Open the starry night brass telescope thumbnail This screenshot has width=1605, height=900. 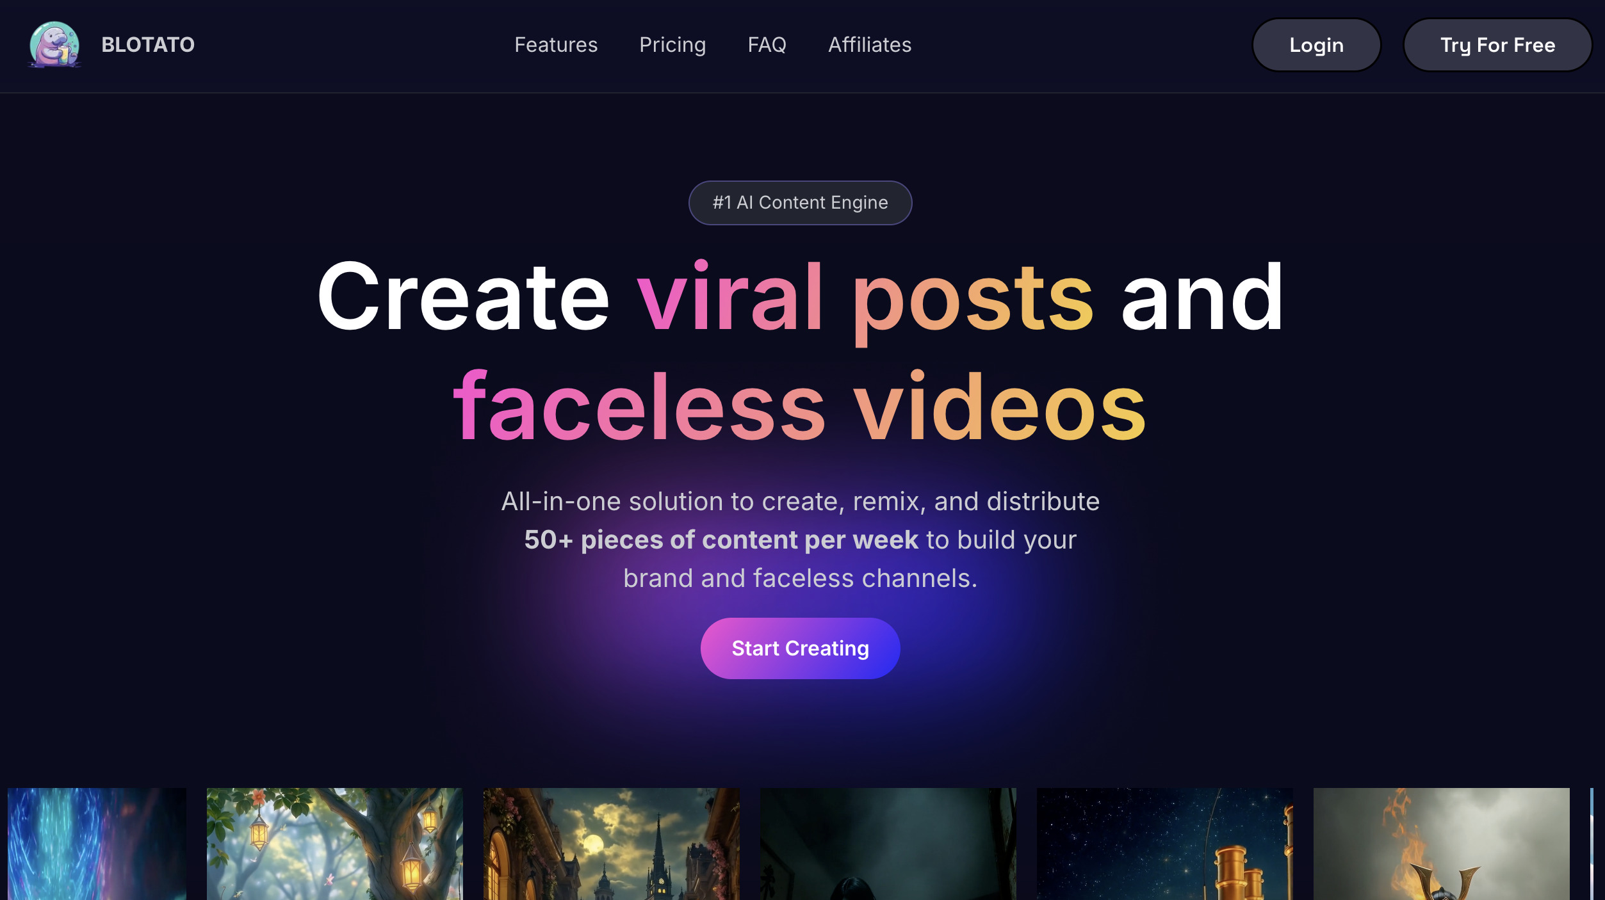click(1164, 844)
